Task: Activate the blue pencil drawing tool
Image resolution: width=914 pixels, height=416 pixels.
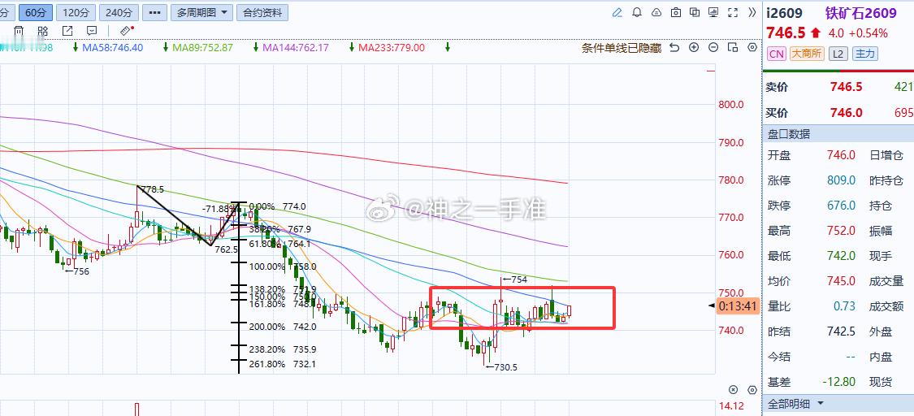Action: [x=617, y=12]
